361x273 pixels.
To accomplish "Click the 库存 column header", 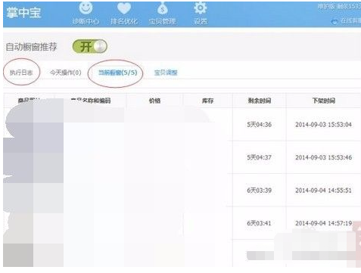I will click(207, 101).
